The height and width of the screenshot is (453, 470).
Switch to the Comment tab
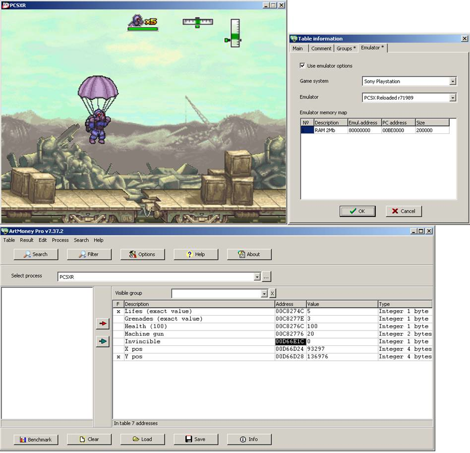pyautogui.click(x=321, y=49)
